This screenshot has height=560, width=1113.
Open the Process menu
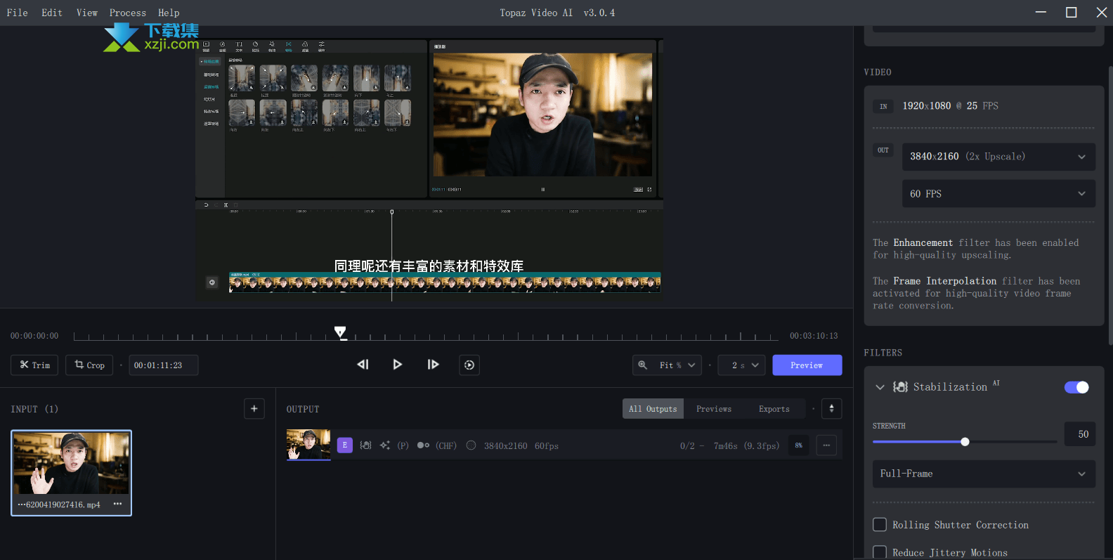[128, 13]
